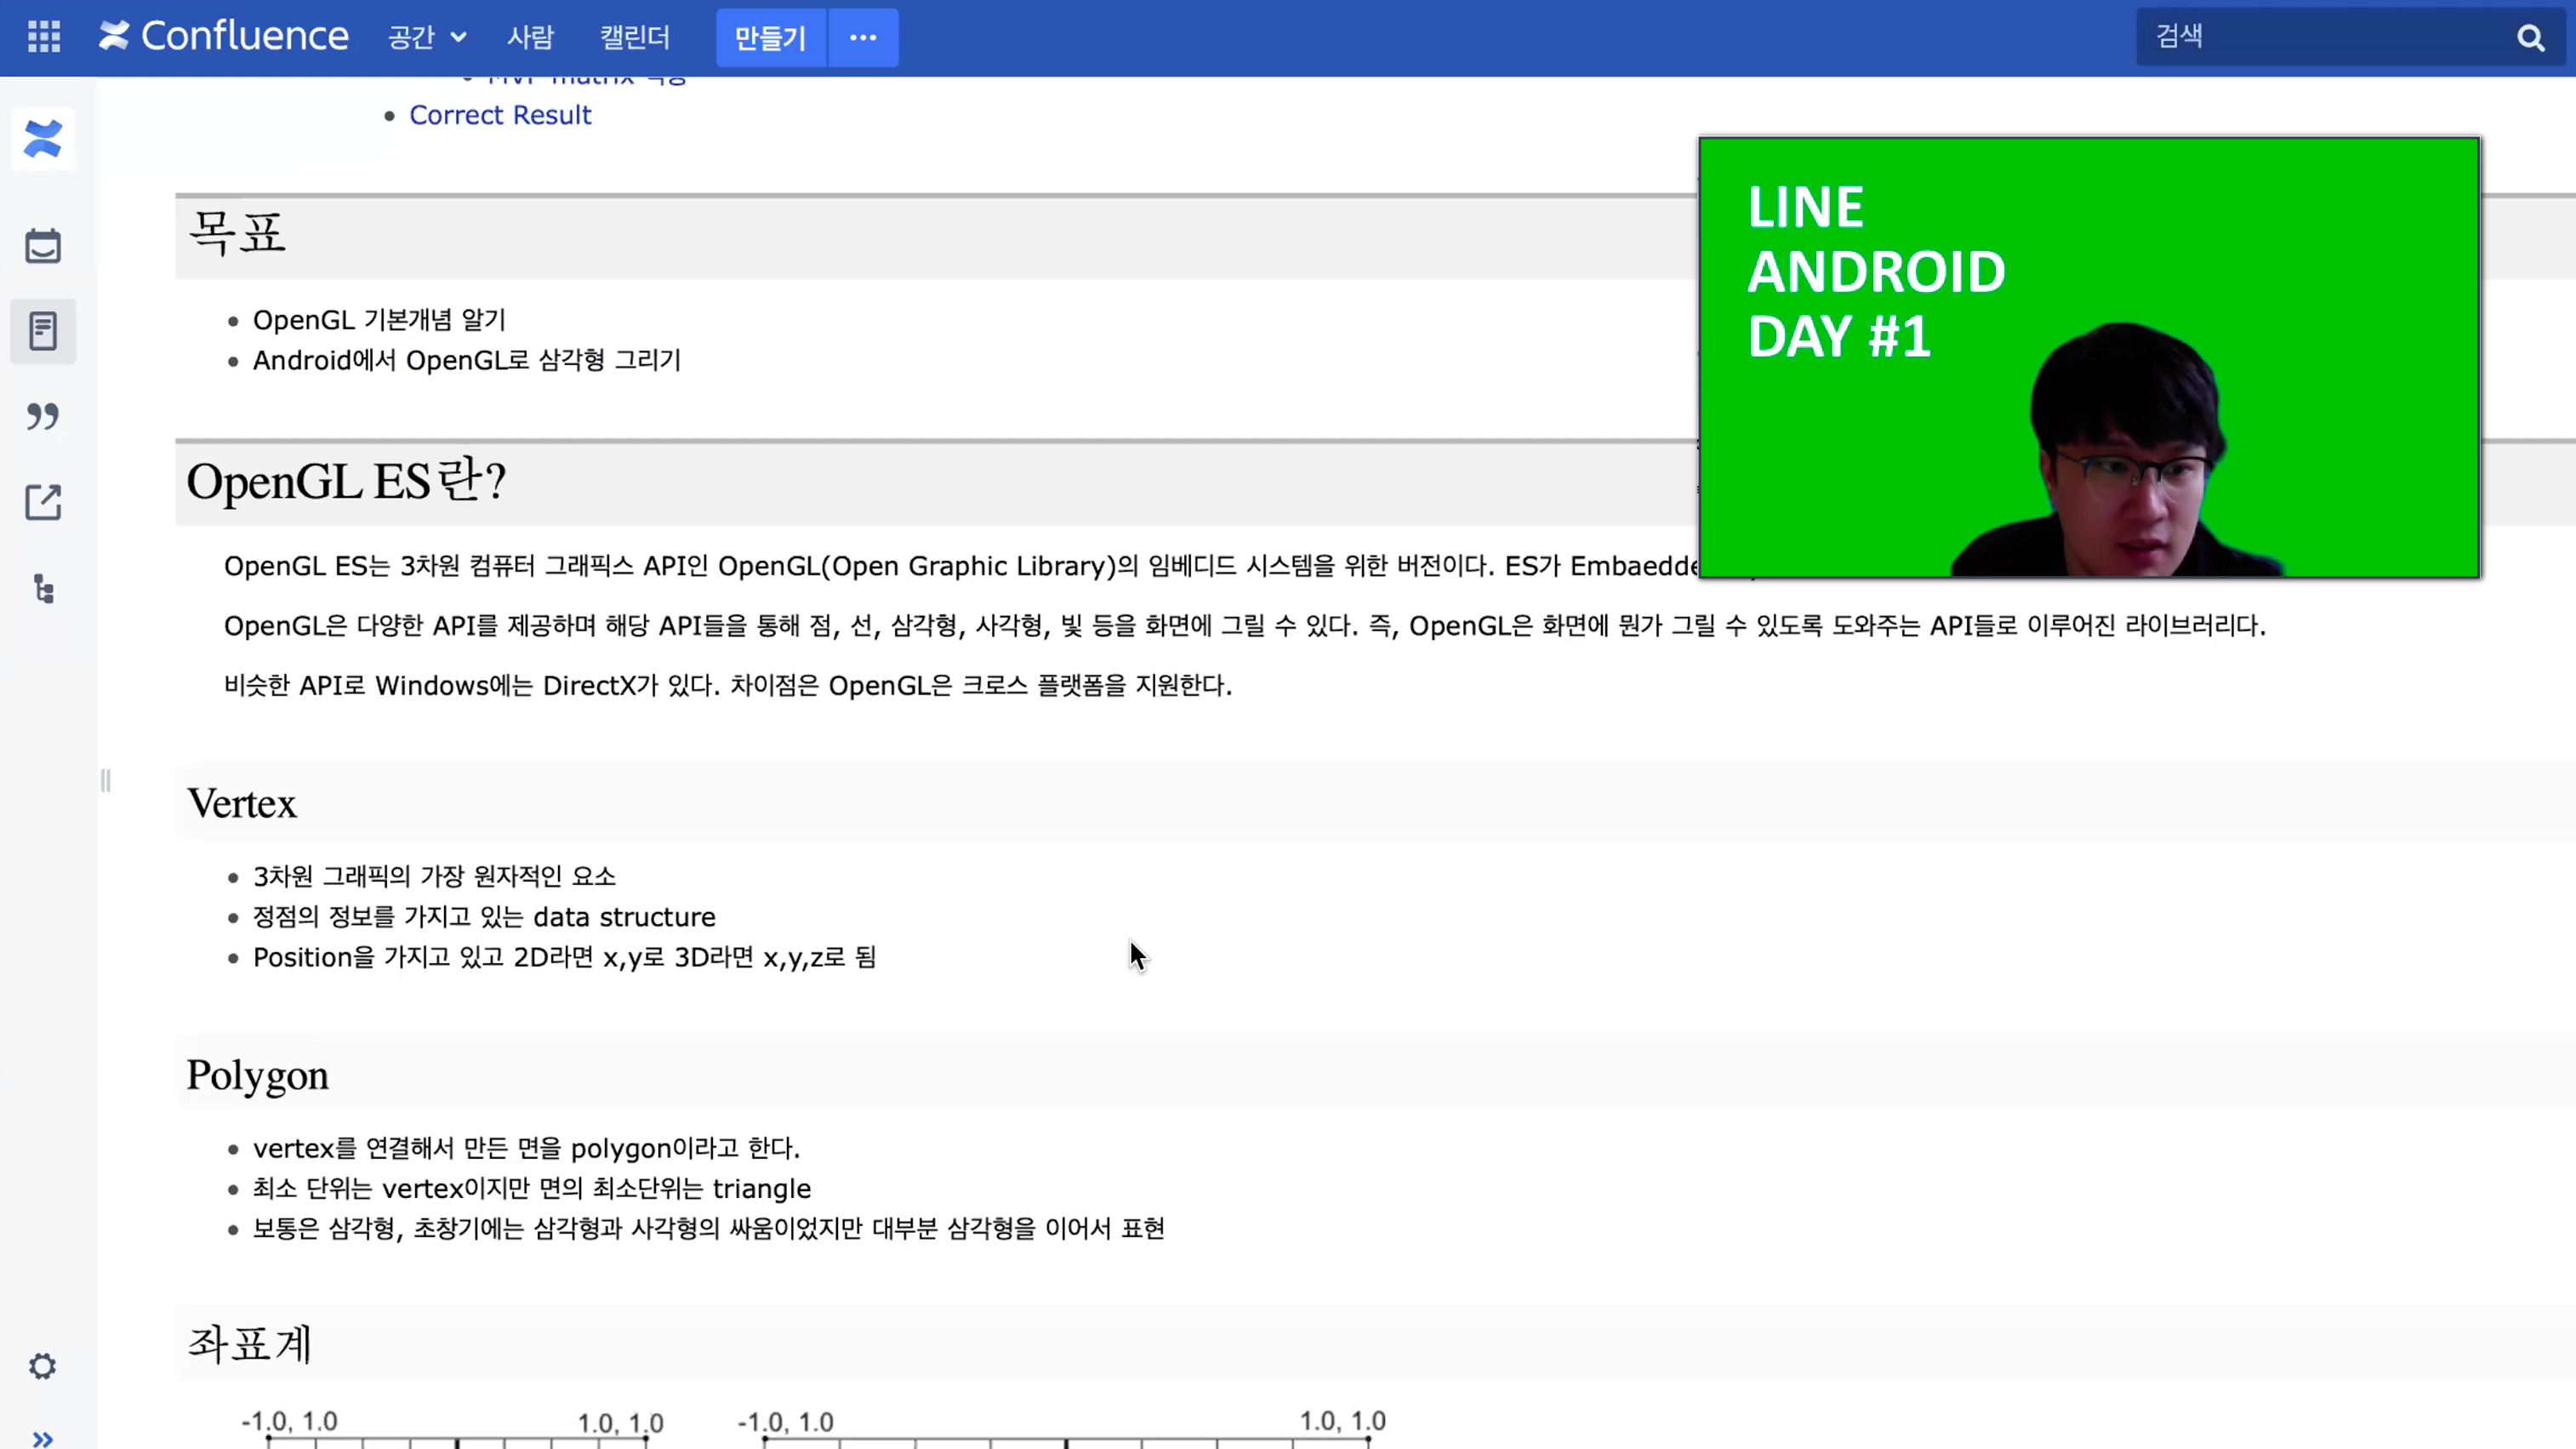Viewport: 2576px width, 1449px height.
Task: Open the 캘린더 calendar menu
Action: 634,38
